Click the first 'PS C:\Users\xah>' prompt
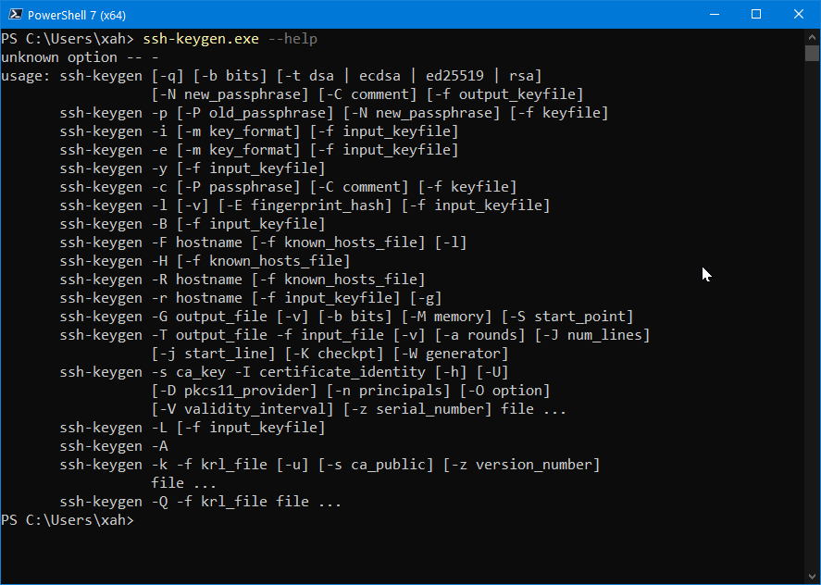Viewport: 821px width, 585px height. (x=68, y=39)
